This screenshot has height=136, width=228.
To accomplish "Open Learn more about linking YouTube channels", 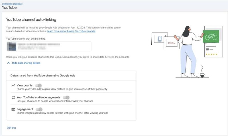I will click(x=71, y=31).
